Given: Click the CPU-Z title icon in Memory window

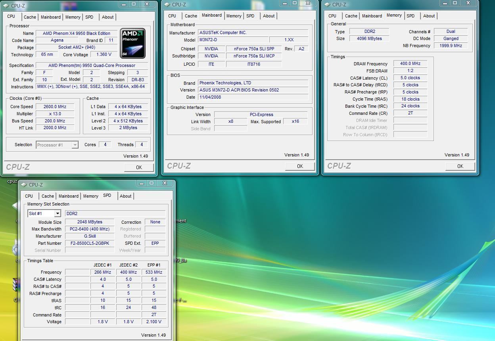Looking at the screenshot, I should point(328,5).
